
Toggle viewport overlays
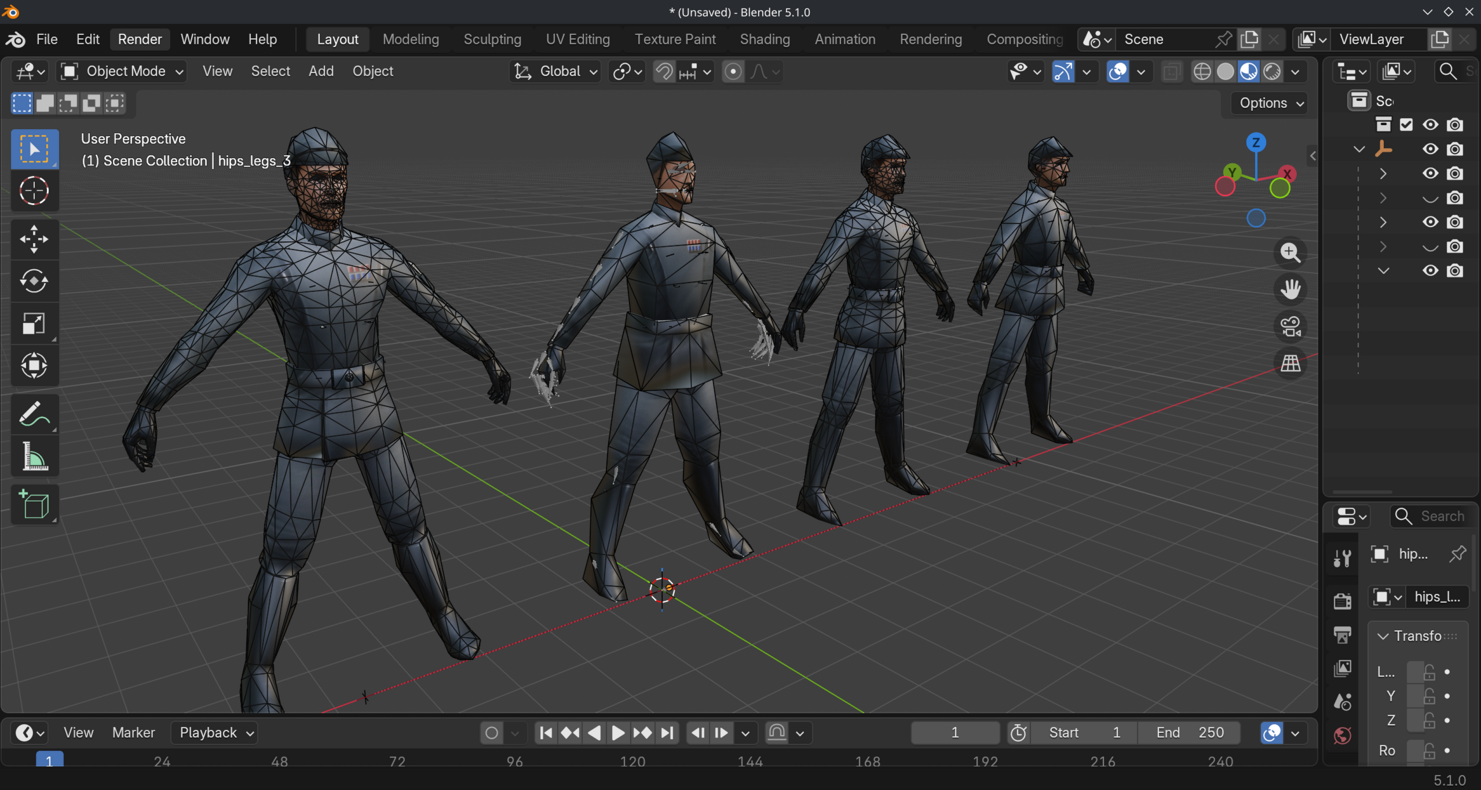[1117, 71]
